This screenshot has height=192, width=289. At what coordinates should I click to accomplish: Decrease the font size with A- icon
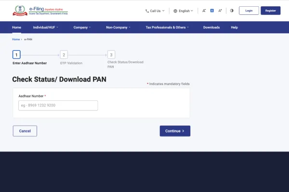point(204,11)
